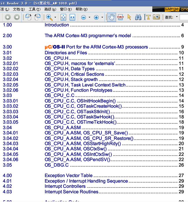Image resolution: width=188 pixels, height=202 pixels.
Task: Click the red glasses reading icon
Action: (x=120, y=17)
